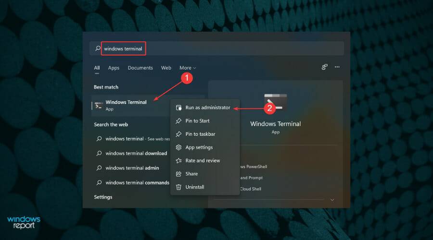Open the Command Prompt option in preview pane
The height and width of the screenshot is (240, 433).
coord(251,178)
